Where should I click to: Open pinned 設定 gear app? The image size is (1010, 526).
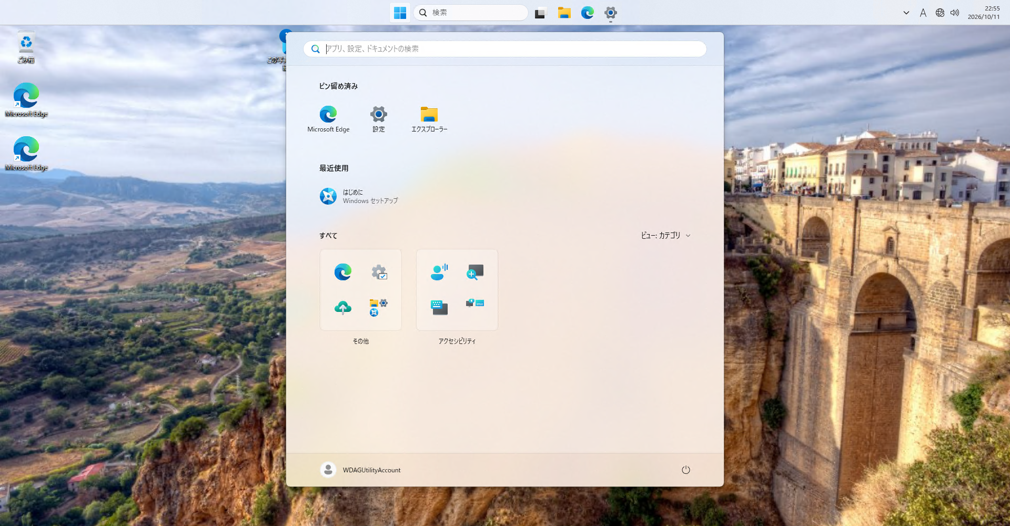(379, 119)
